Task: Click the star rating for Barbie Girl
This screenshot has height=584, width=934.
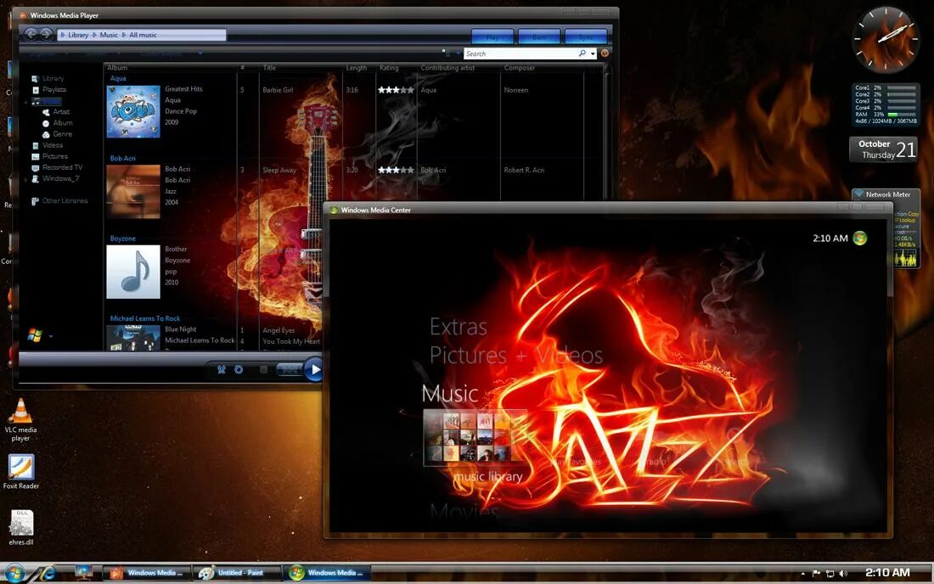Action: (x=396, y=90)
